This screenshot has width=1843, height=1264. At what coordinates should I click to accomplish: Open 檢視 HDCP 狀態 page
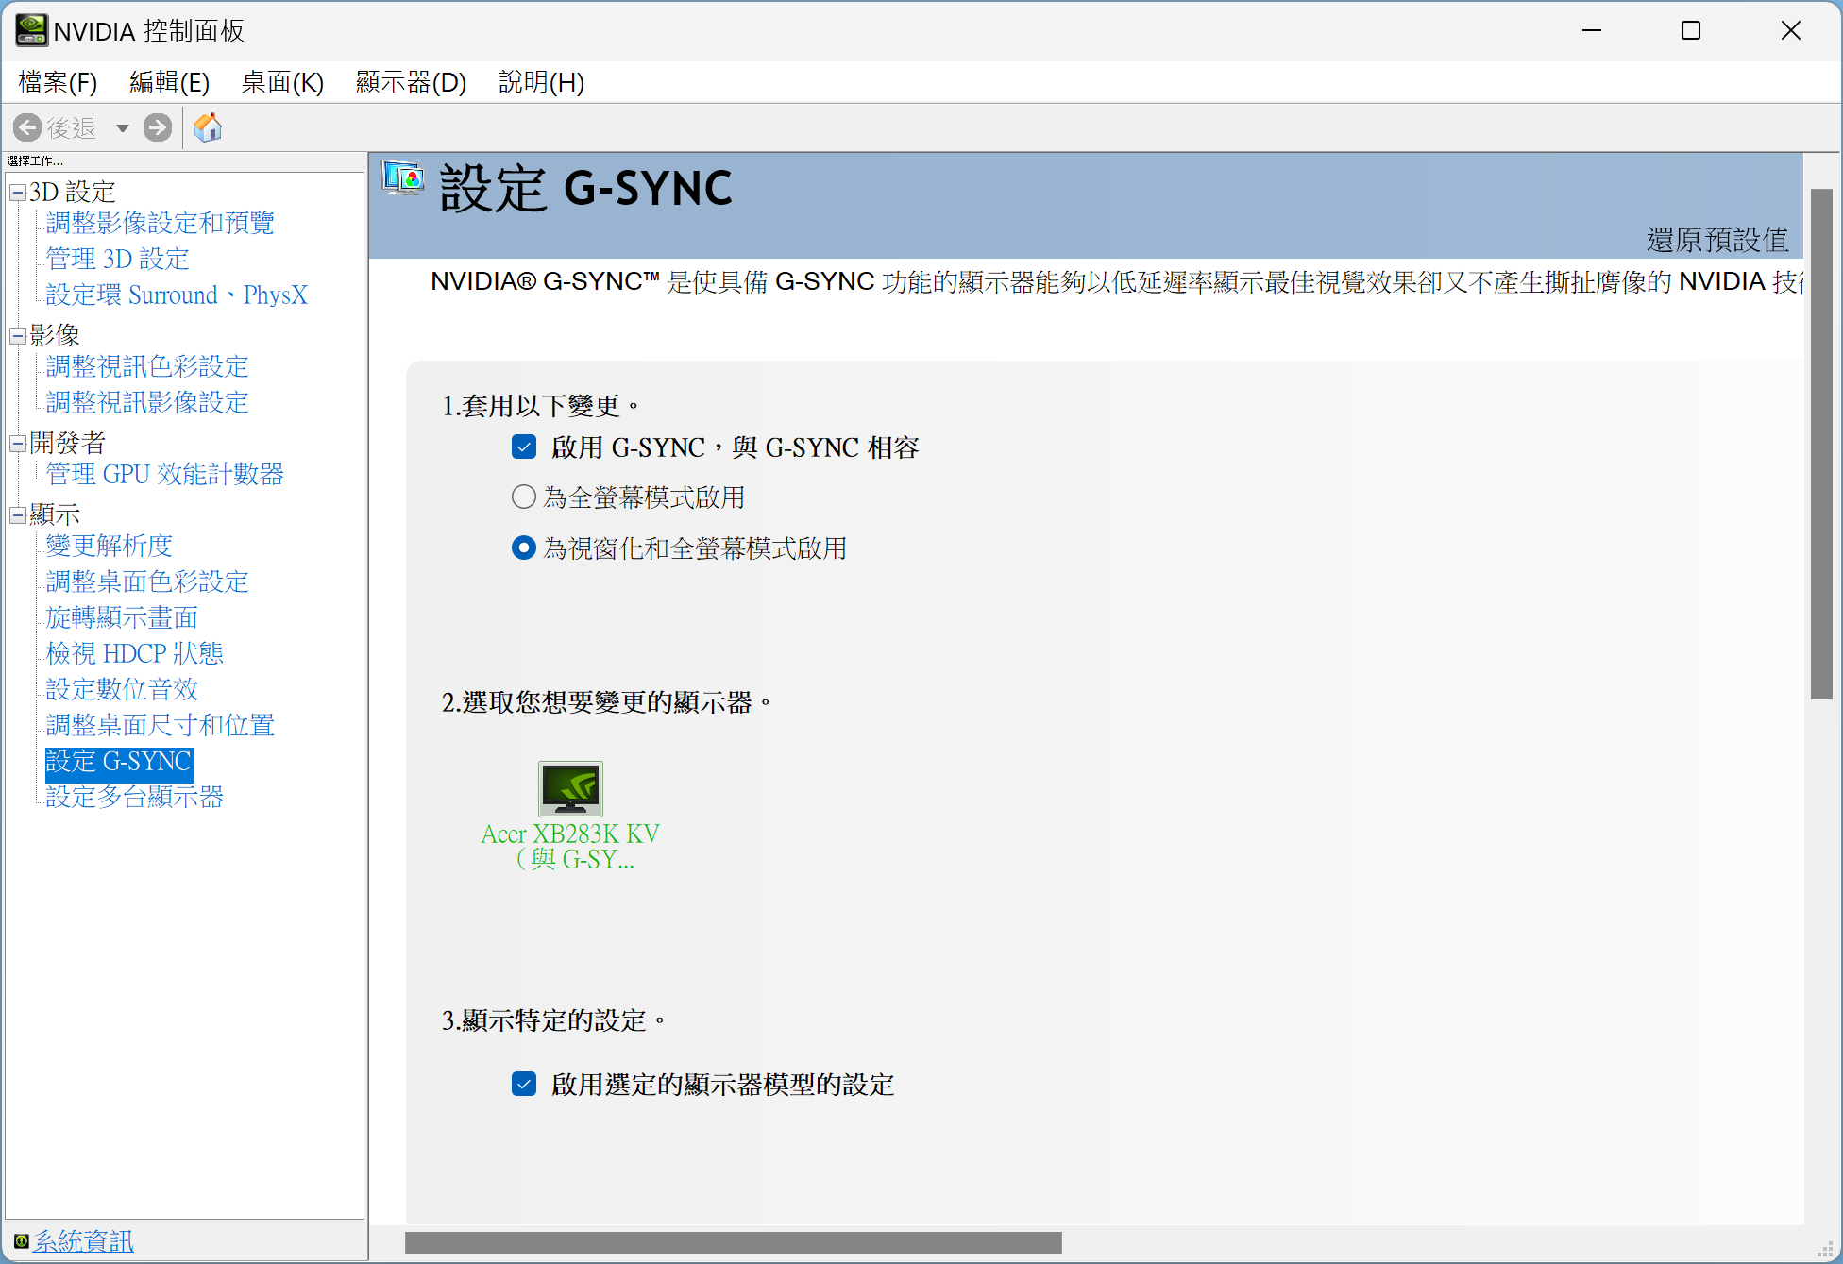pos(134,653)
